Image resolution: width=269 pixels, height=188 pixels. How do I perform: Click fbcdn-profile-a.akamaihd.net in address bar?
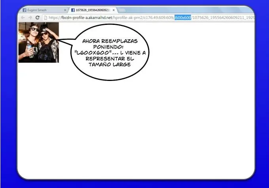click(87, 17)
